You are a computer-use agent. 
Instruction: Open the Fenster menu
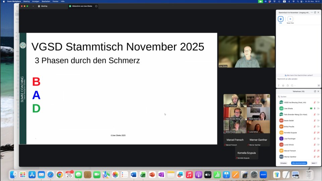coord(55,1)
